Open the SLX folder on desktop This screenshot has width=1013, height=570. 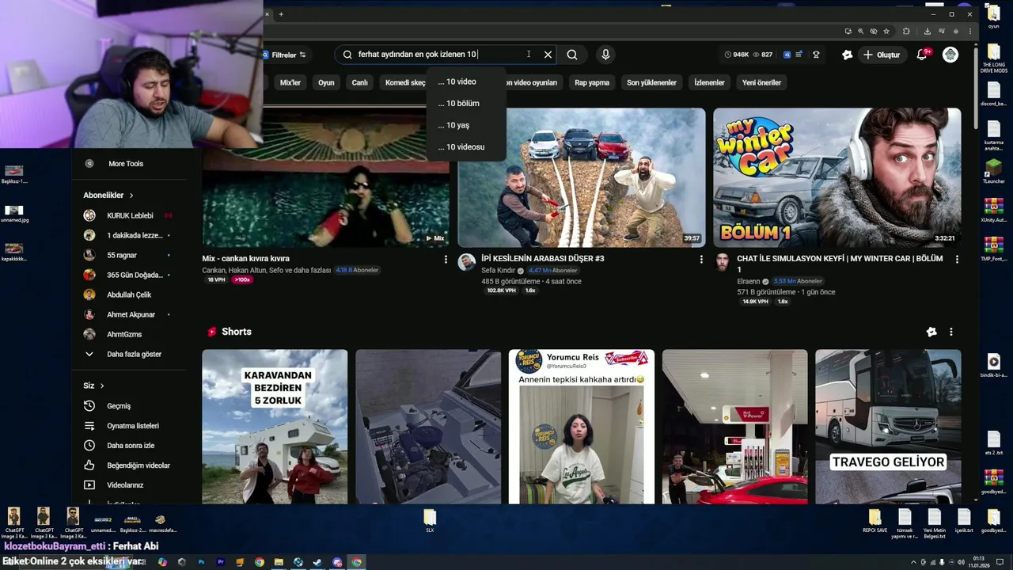(430, 521)
